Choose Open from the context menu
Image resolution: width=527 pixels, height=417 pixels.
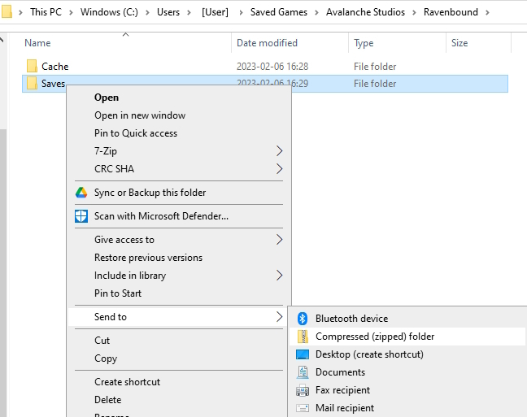[x=180, y=98]
